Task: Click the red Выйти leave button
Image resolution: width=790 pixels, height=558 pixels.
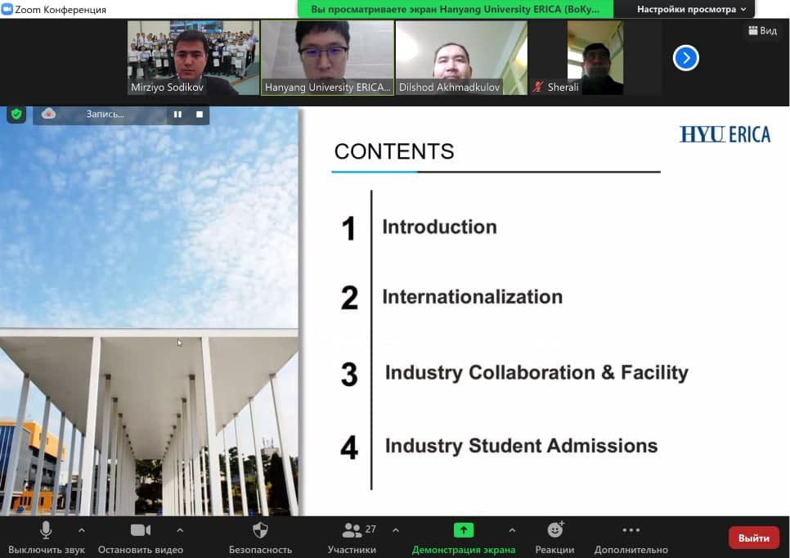Action: (753, 538)
